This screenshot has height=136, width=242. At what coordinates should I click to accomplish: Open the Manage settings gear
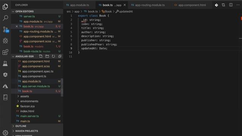pos(5,133)
